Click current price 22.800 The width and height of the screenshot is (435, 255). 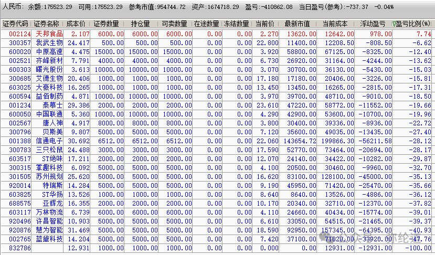click(268, 42)
